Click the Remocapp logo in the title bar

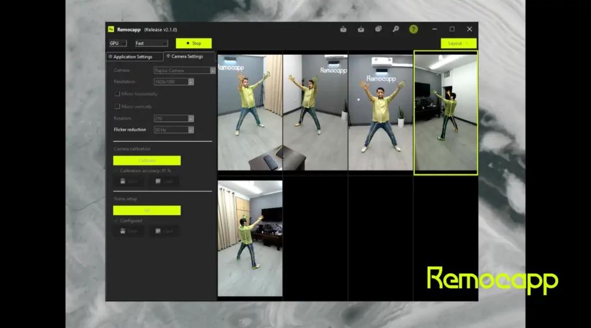(111, 29)
